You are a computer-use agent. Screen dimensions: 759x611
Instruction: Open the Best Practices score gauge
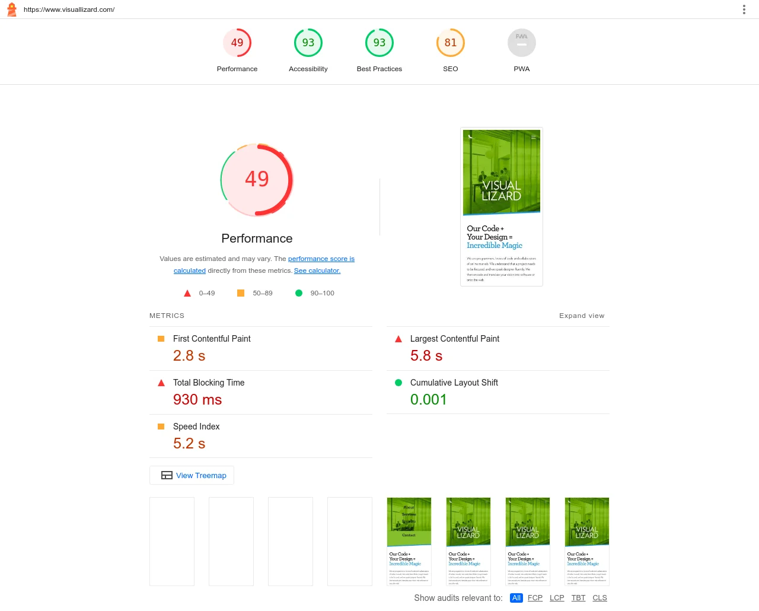click(379, 43)
